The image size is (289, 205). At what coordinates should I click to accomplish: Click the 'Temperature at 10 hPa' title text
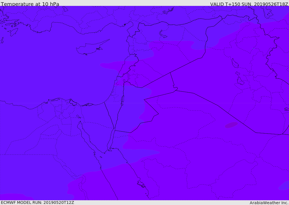30,4
